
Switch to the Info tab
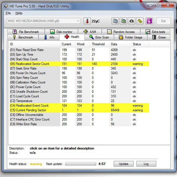tap(49, 37)
